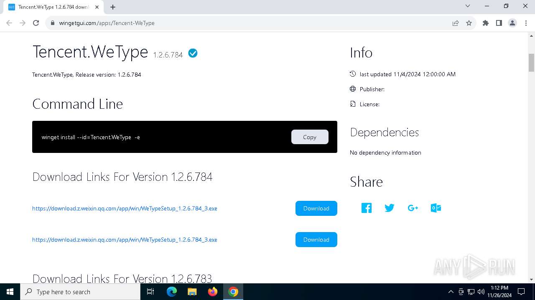Share page via Outlook icon

click(436, 208)
